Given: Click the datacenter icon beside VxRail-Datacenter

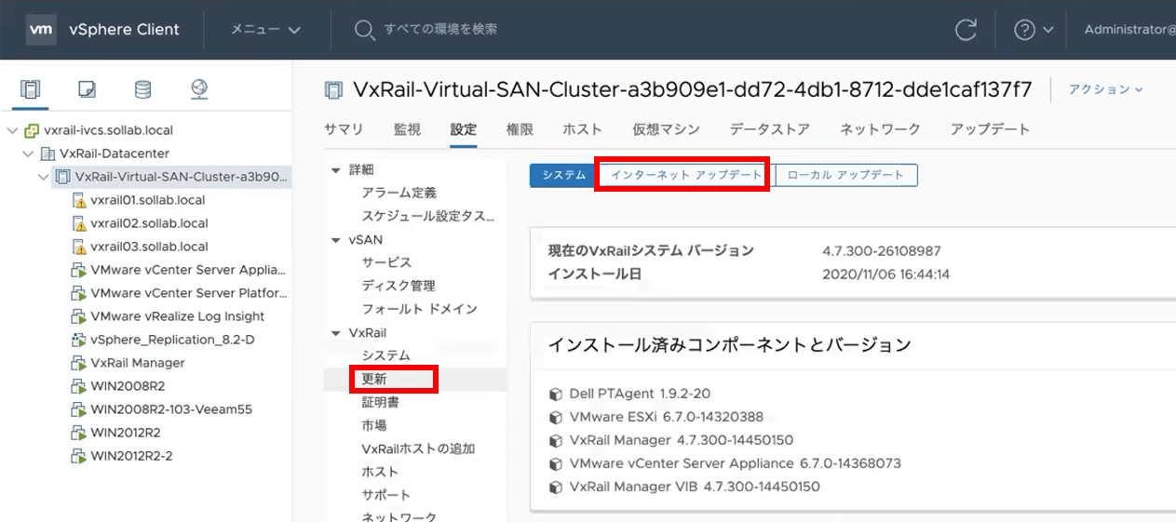Looking at the screenshot, I should [x=47, y=154].
